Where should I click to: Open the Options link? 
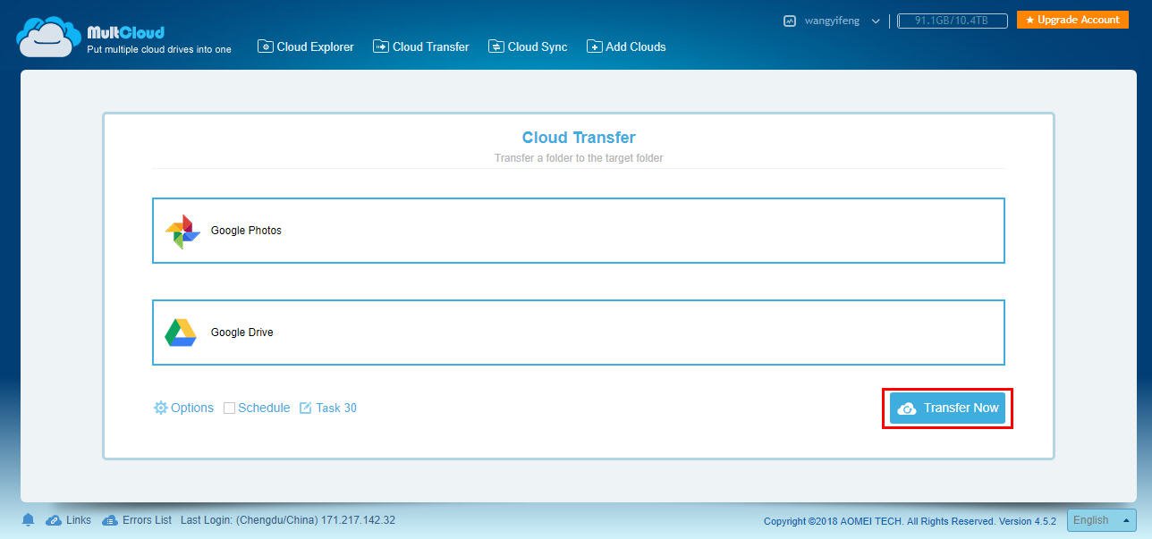(x=191, y=408)
